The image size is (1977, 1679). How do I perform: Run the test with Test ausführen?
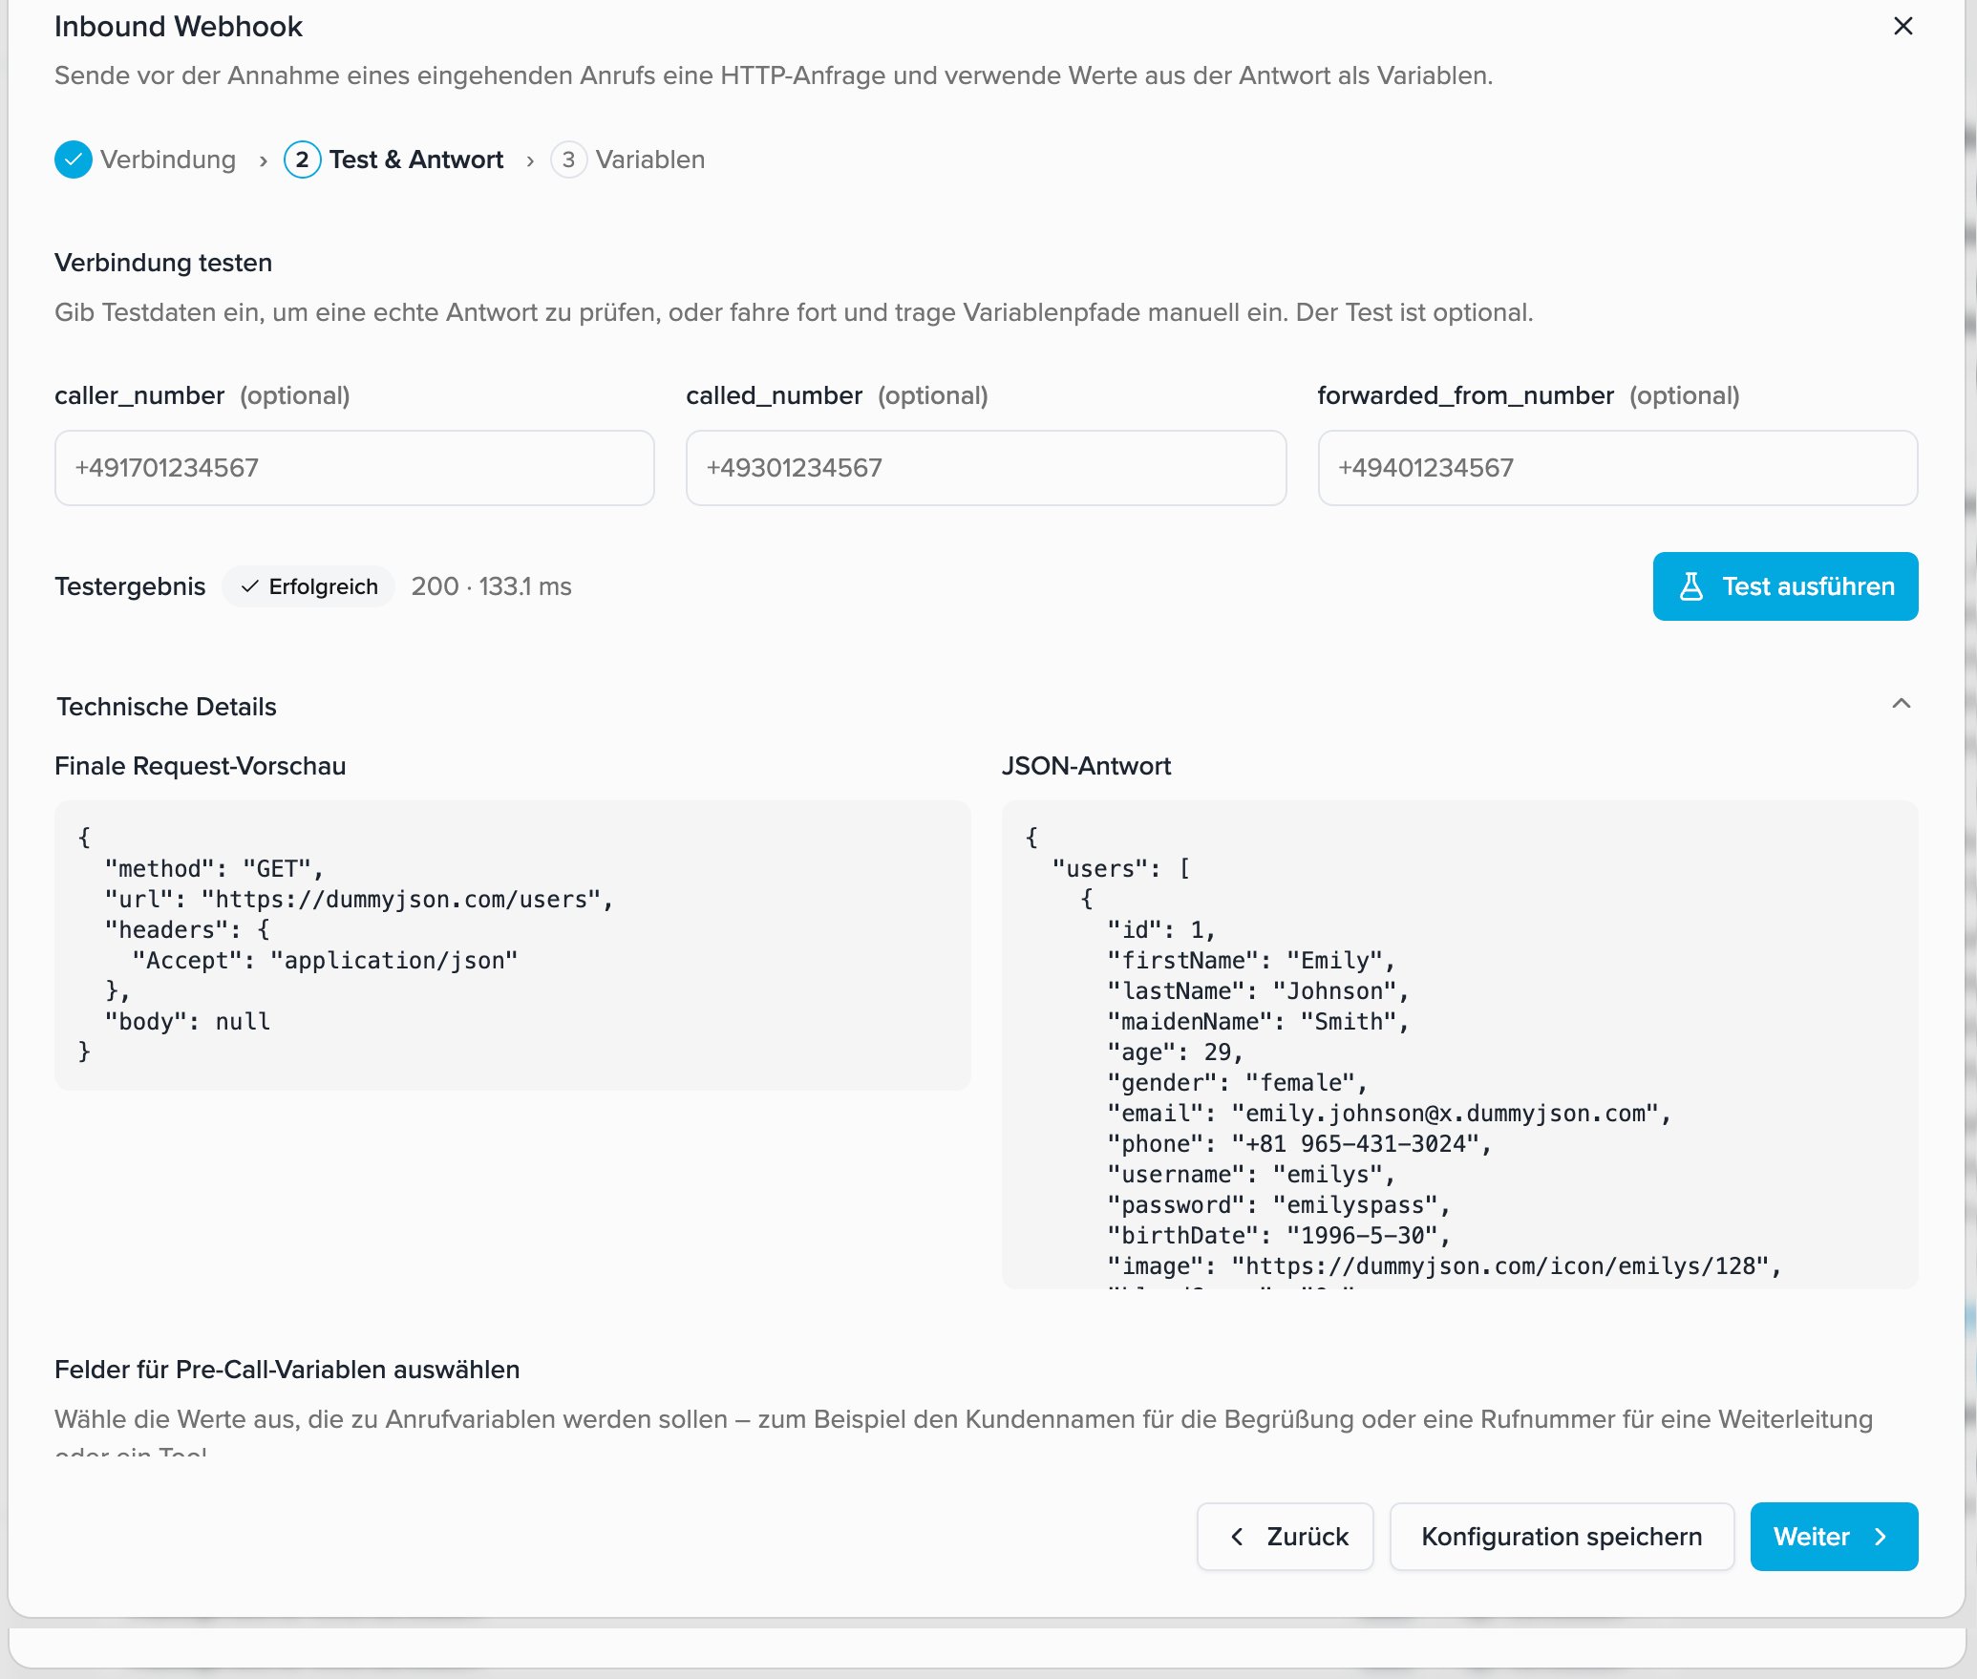1785,586
